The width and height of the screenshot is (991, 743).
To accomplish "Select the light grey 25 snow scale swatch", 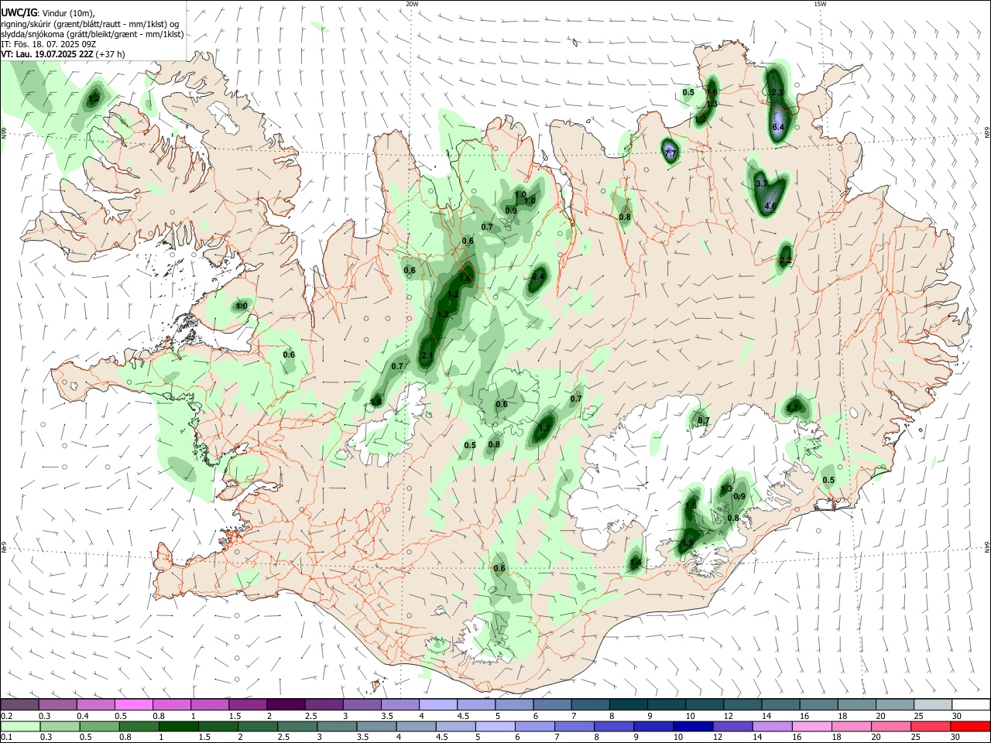I will (x=933, y=704).
